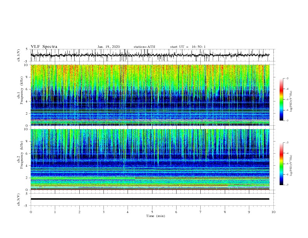Screen dimensions: 308x238
Task: Click the ch.2 PSD color bar
Action: [282, 164]
